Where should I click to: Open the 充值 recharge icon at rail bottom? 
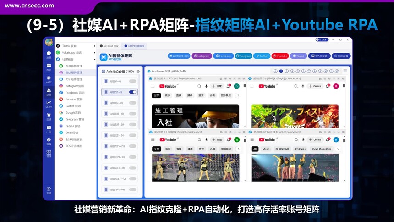click(x=49, y=190)
